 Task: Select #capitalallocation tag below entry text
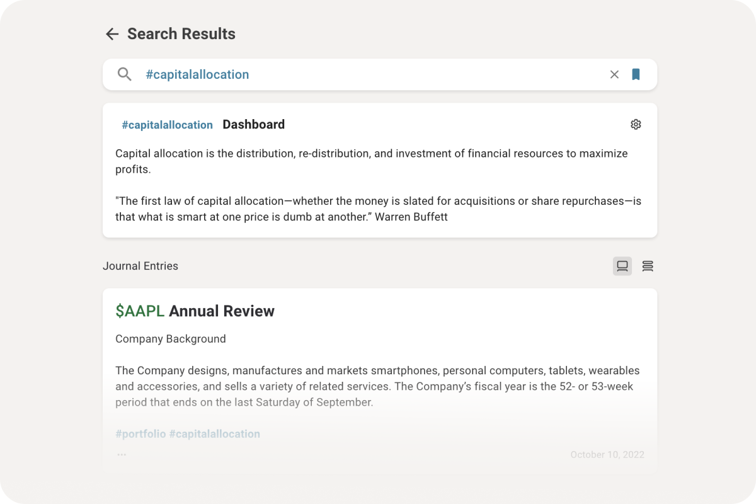click(214, 433)
